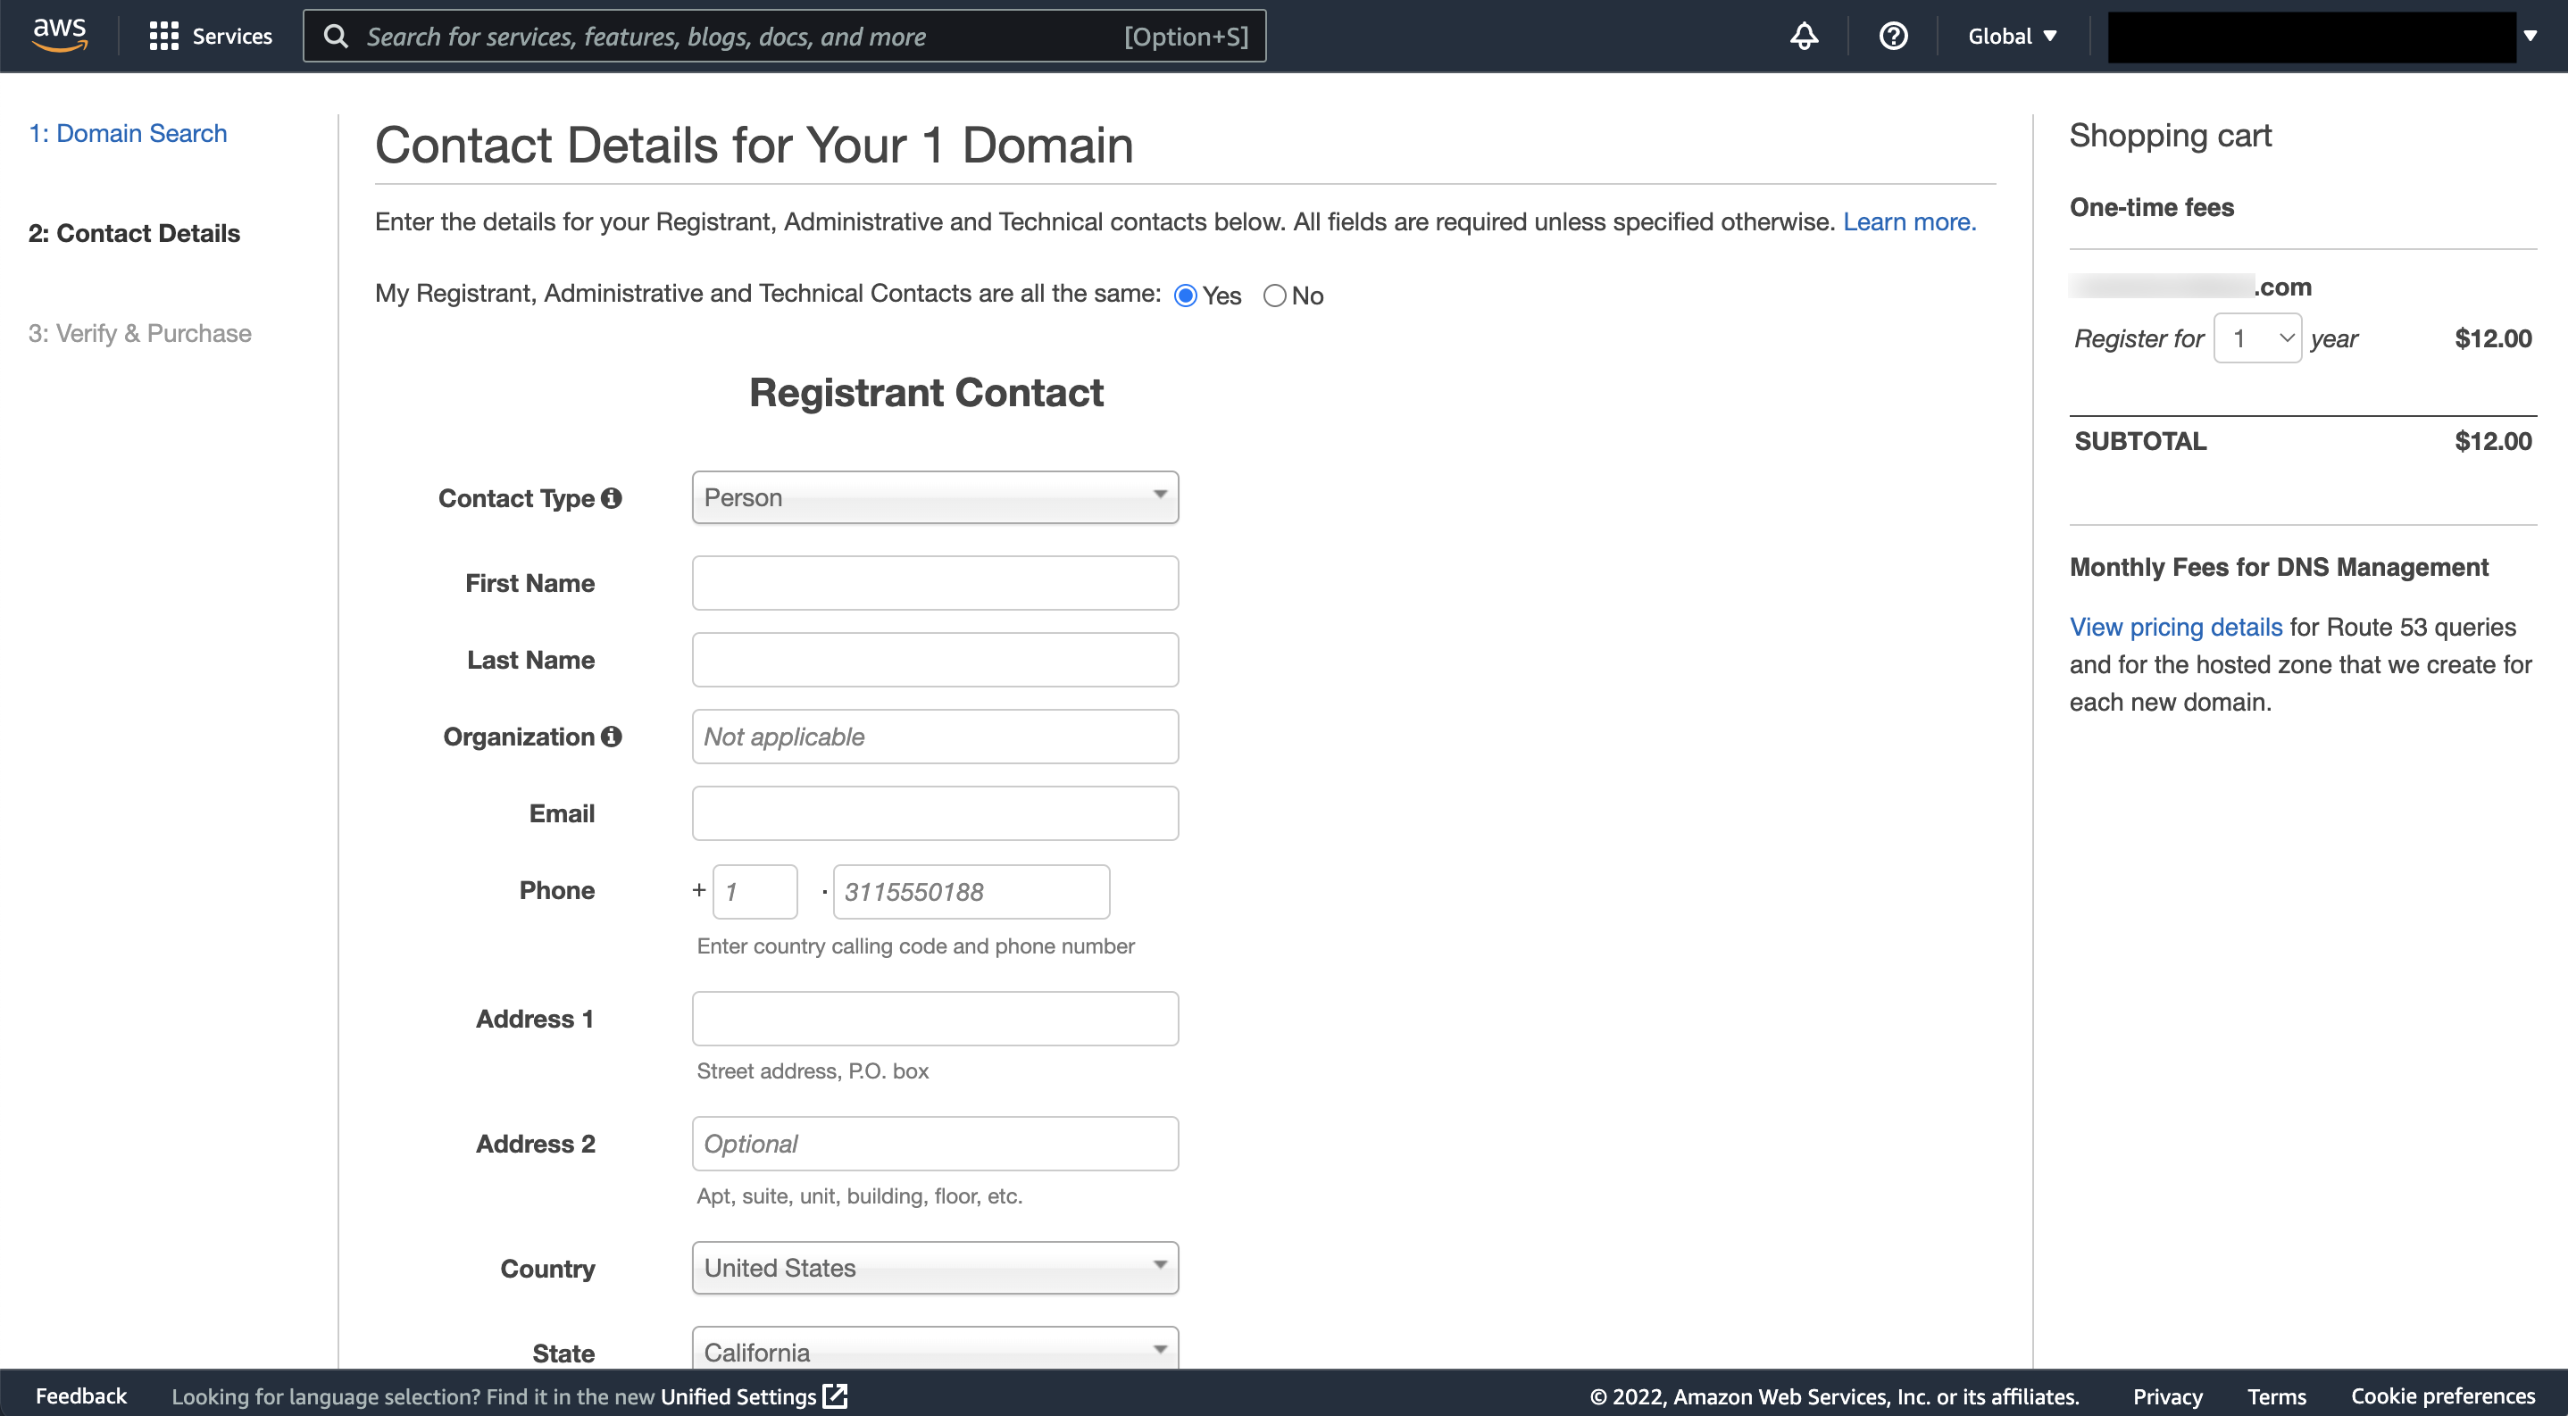Image resolution: width=2568 pixels, height=1416 pixels.
Task: Open the Country dropdown
Action: coord(934,1267)
